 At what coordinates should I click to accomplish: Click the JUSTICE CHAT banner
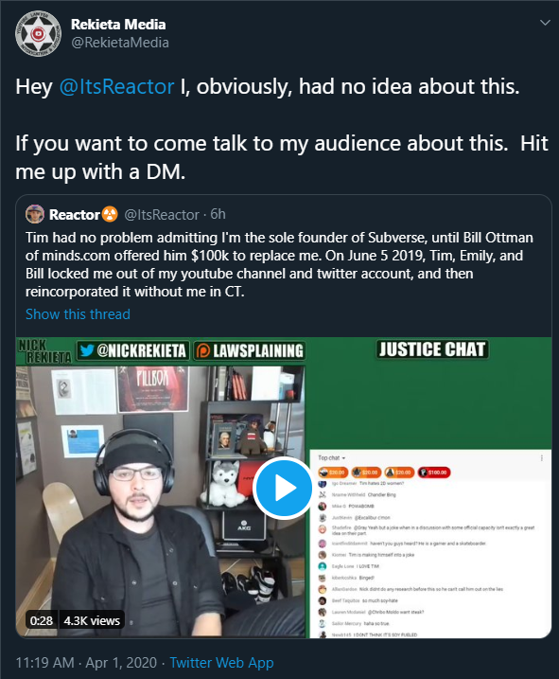pos(432,349)
